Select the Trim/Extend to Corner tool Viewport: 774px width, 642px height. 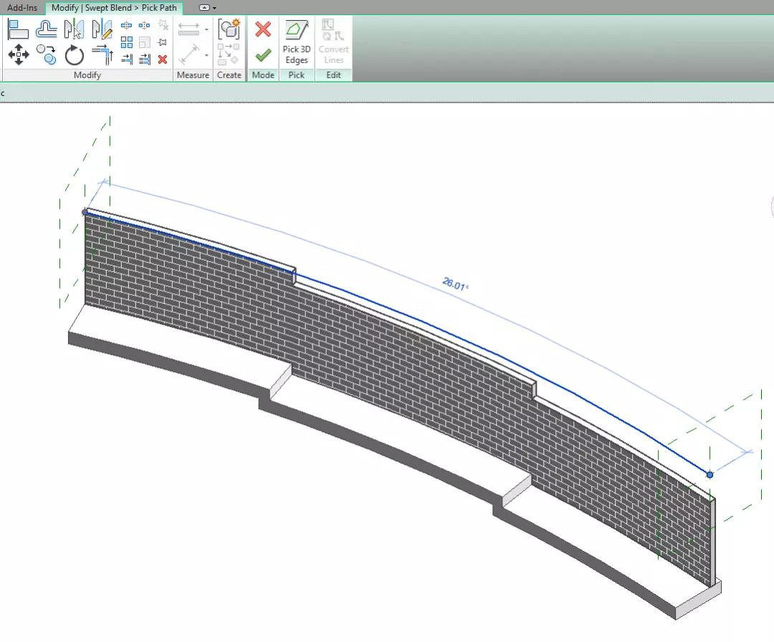click(102, 54)
